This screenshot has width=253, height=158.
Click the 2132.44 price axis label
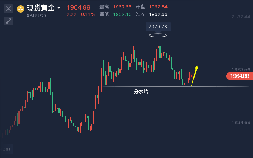(x=241, y=17)
